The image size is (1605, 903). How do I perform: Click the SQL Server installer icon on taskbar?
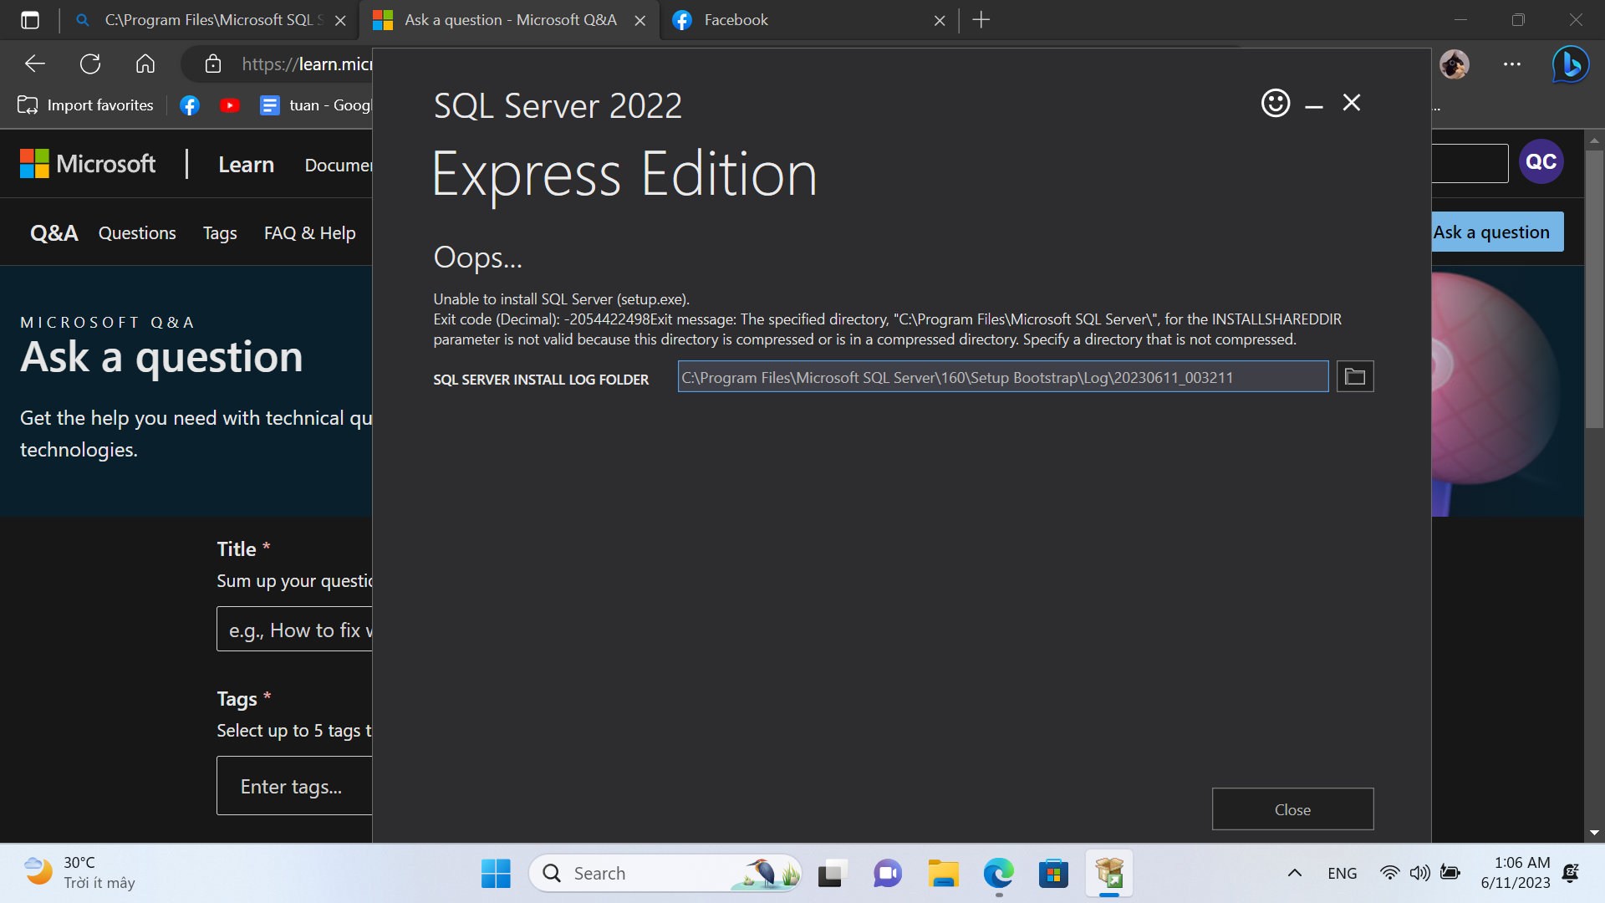point(1108,872)
